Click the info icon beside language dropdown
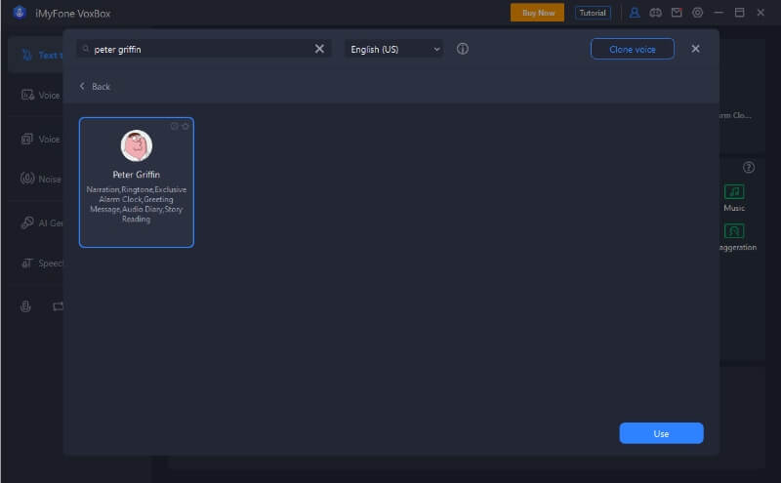Viewport: 781px width, 483px height. [x=463, y=49]
